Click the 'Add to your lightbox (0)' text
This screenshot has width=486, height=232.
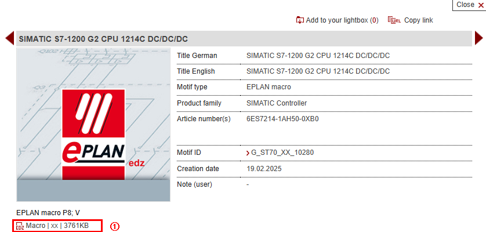[342, 20]
